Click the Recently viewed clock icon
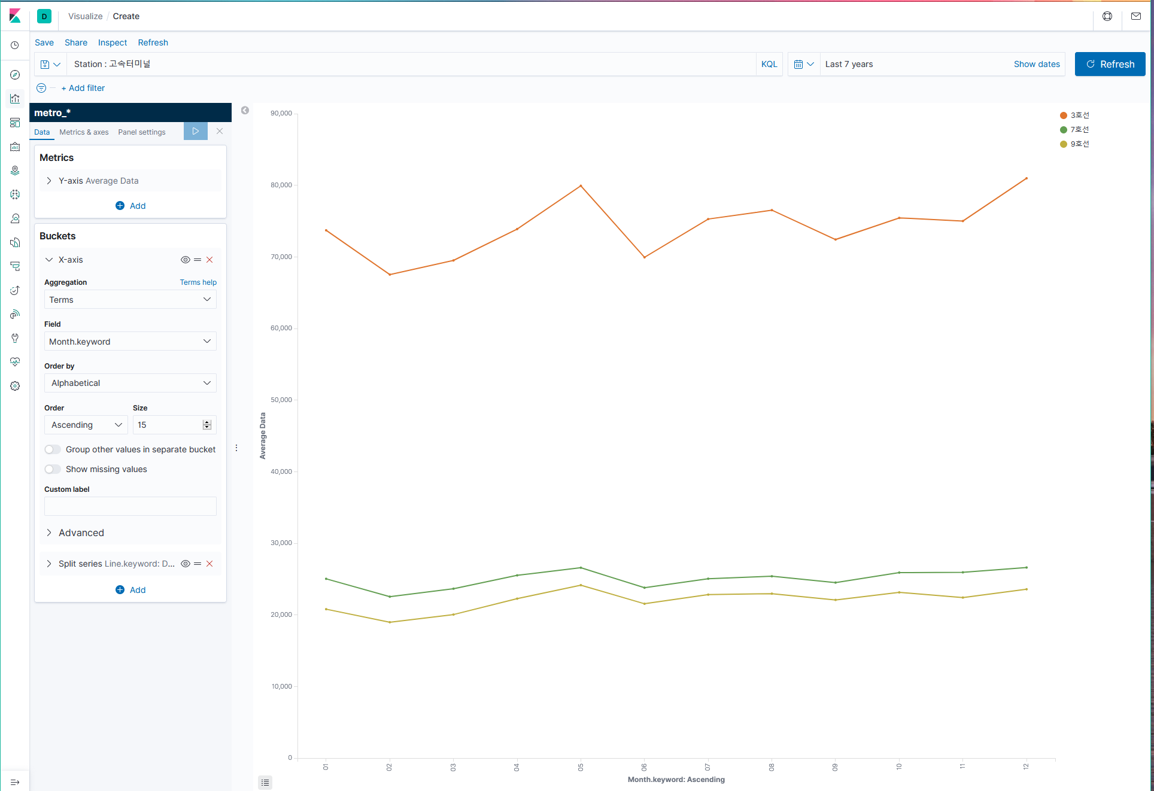Screen dimensions: 1154x791 click(15, 45)
